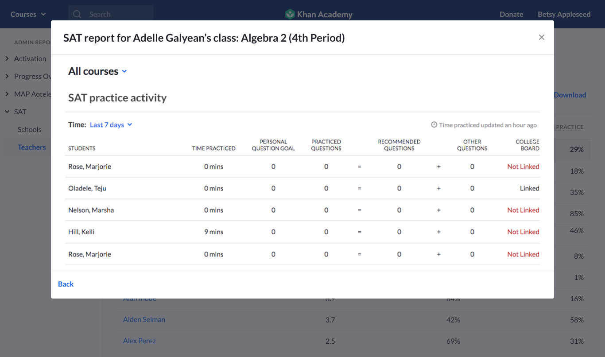Click the Download link
The width and height of the screenshot is (605, 357).
570,95
